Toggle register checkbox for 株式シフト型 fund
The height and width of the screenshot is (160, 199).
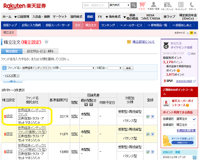click(148, 152)
